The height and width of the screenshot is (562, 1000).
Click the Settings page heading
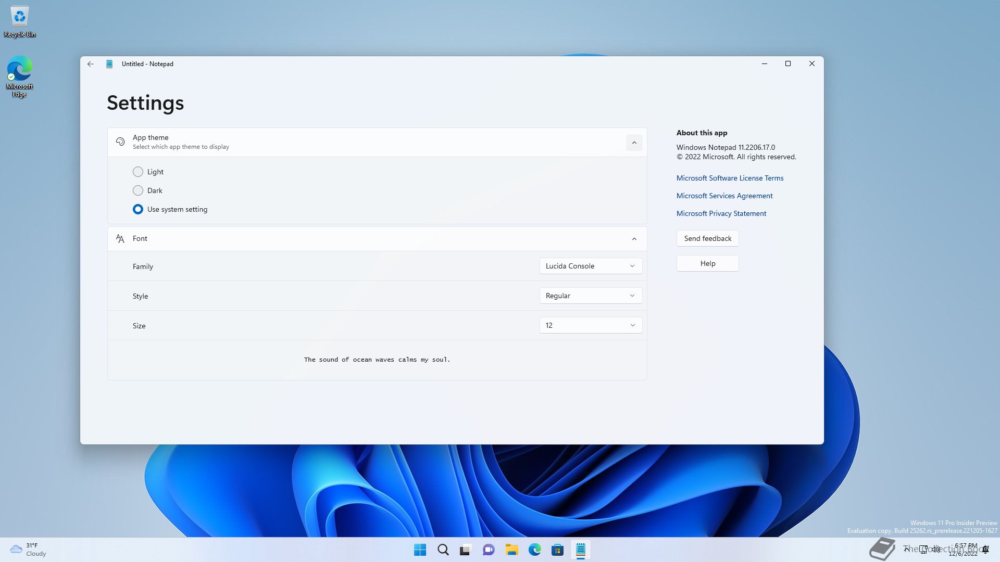pyautogui.click(x=145, y=103)
